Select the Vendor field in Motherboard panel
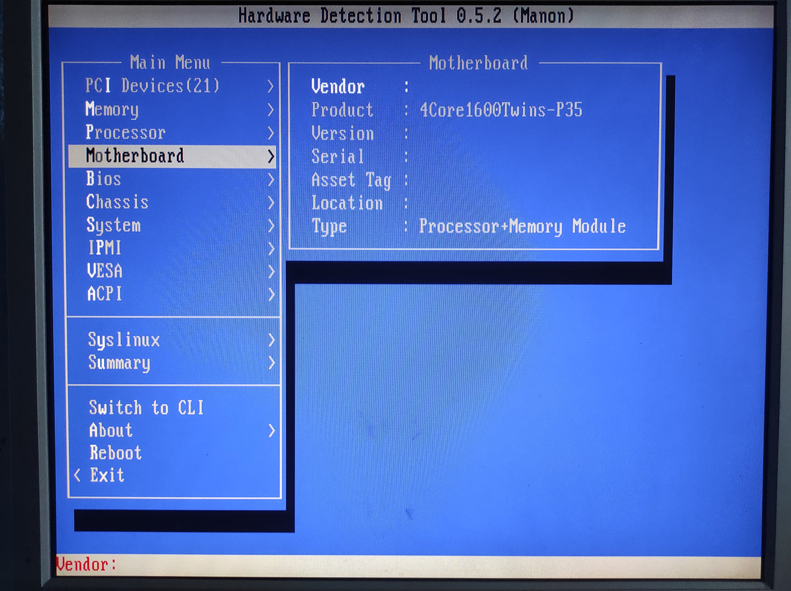Viewport: 791px width, 591px height. click(338, 86)
